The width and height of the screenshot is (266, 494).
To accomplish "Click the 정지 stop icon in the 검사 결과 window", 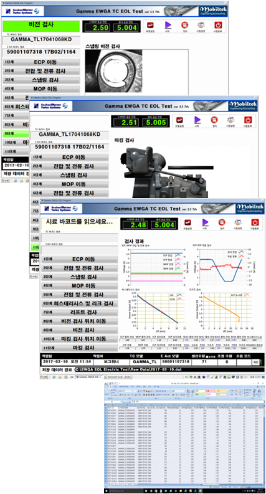I will (x=222, y=222).
